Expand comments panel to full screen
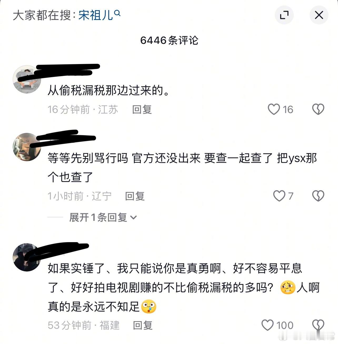The width and height of the screenshot is (338, 344). point(284,15)
